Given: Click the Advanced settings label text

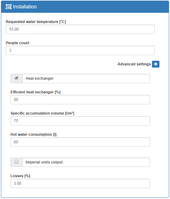Looking at the screenshot, I should [134, 64].
